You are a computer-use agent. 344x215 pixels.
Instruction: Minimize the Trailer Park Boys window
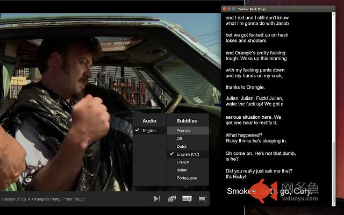(229, 9)
